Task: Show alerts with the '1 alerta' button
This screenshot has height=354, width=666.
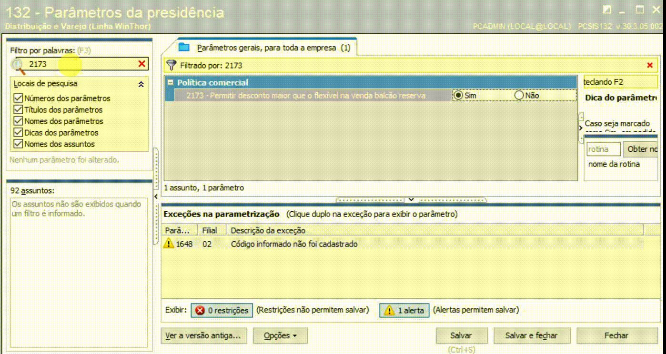Action: (404, 310)
